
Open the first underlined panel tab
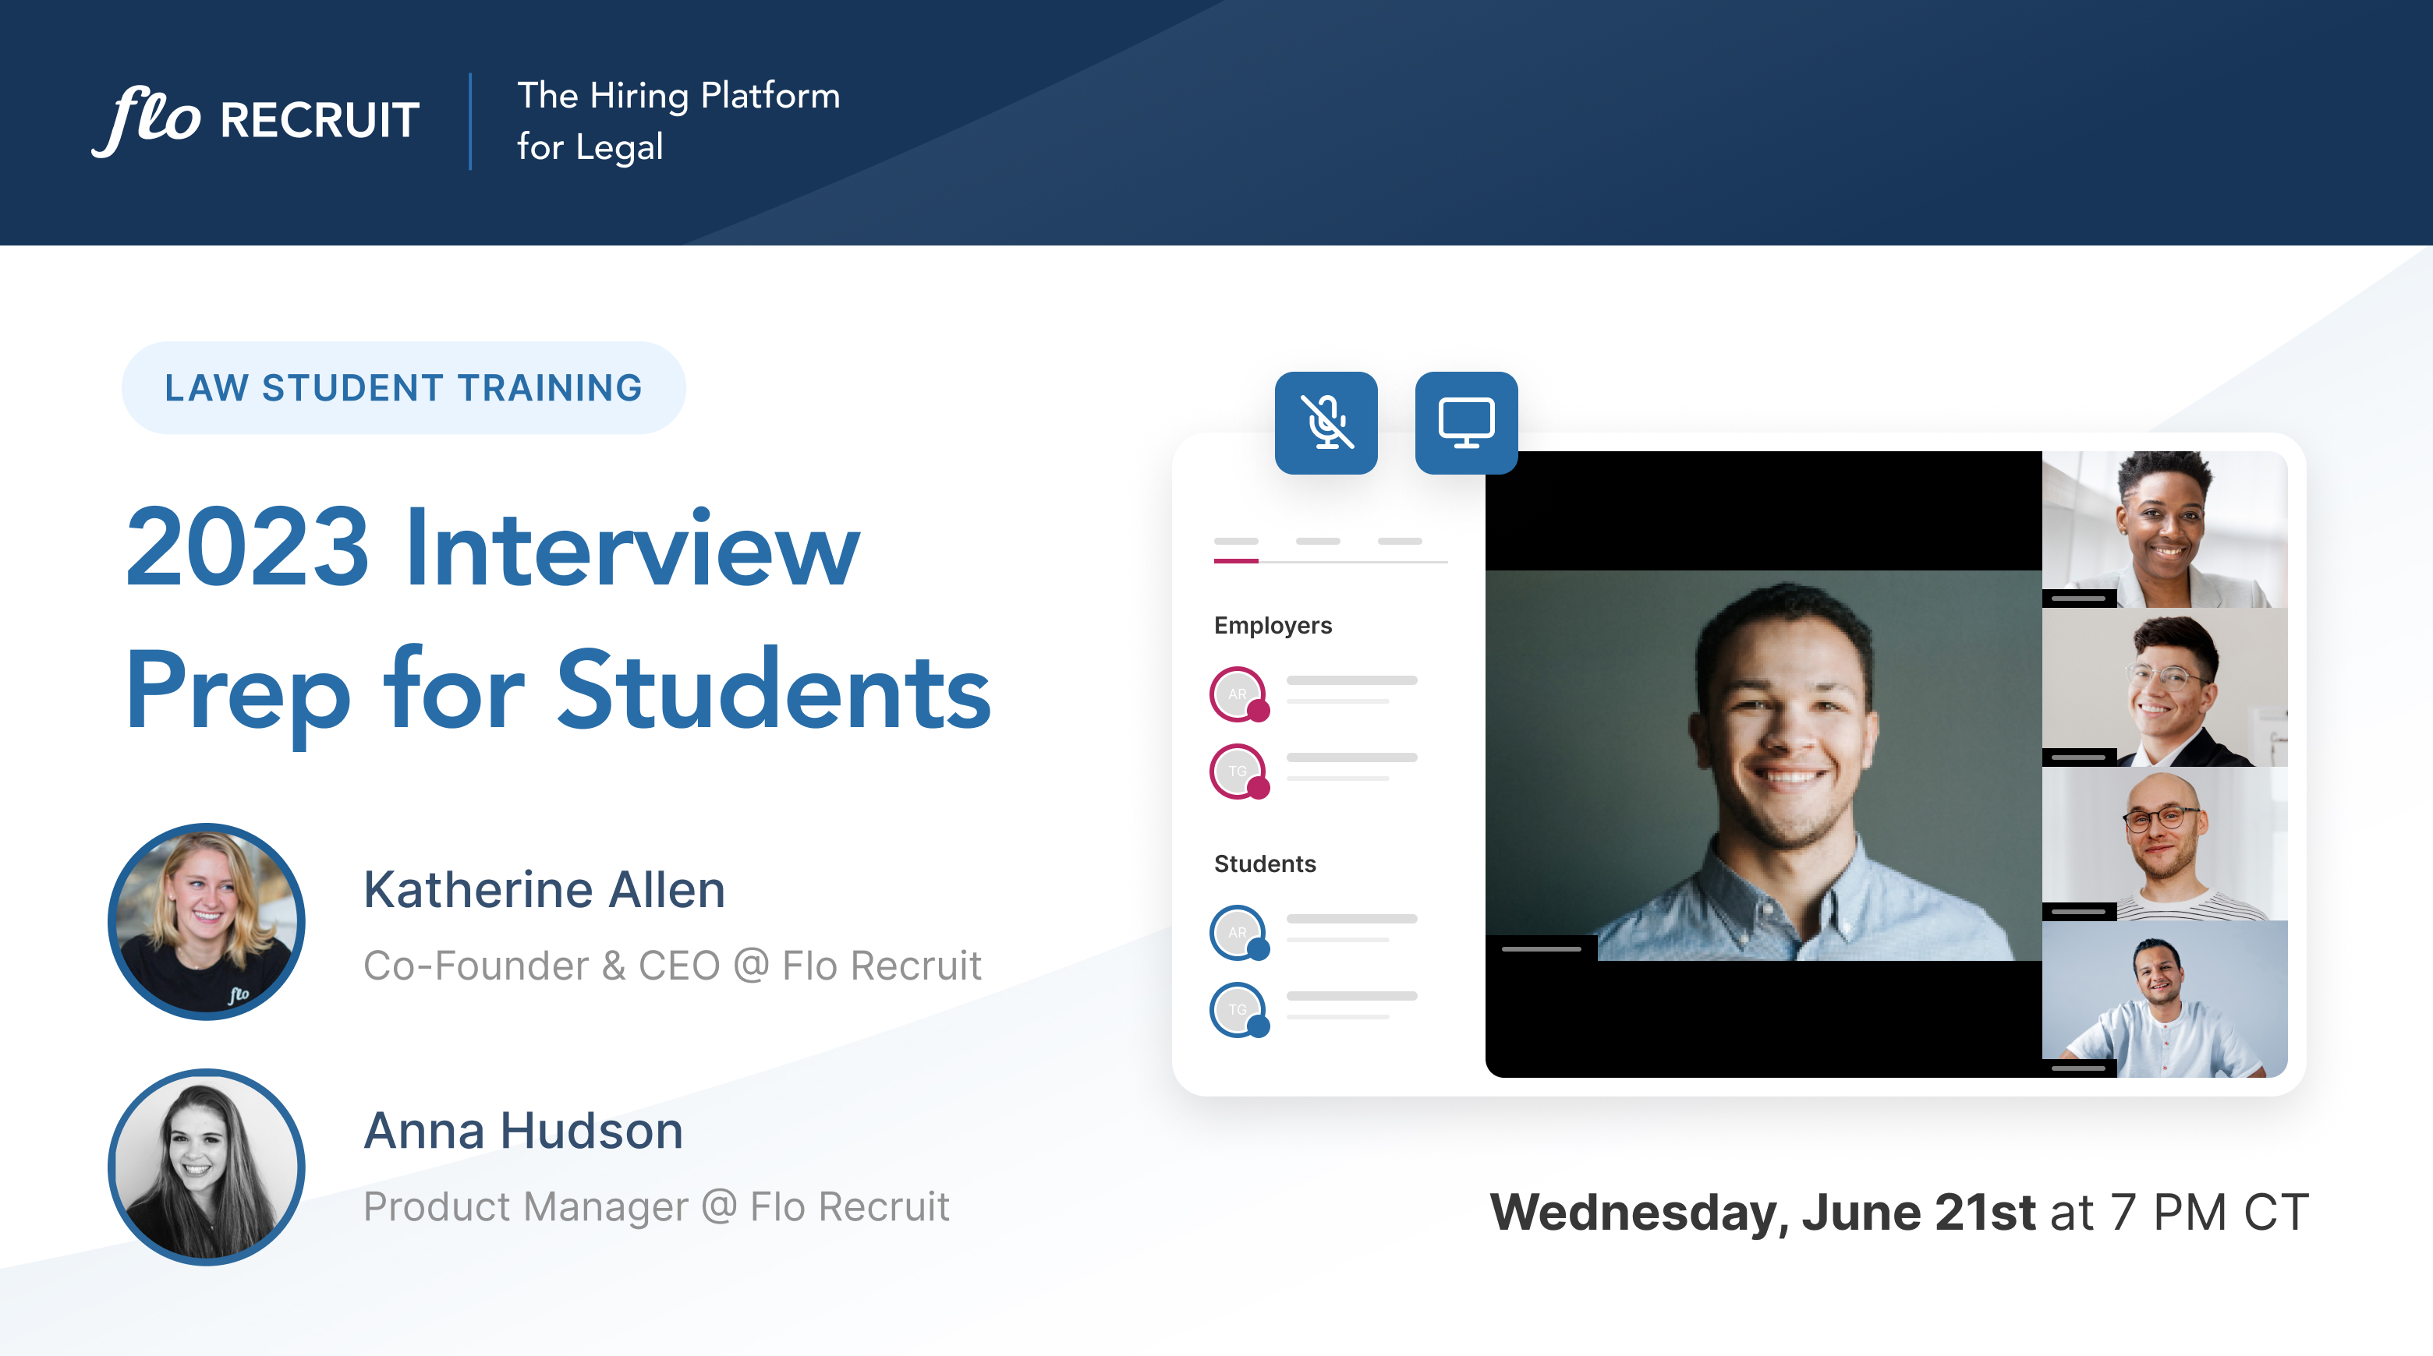pos(1235,542)
